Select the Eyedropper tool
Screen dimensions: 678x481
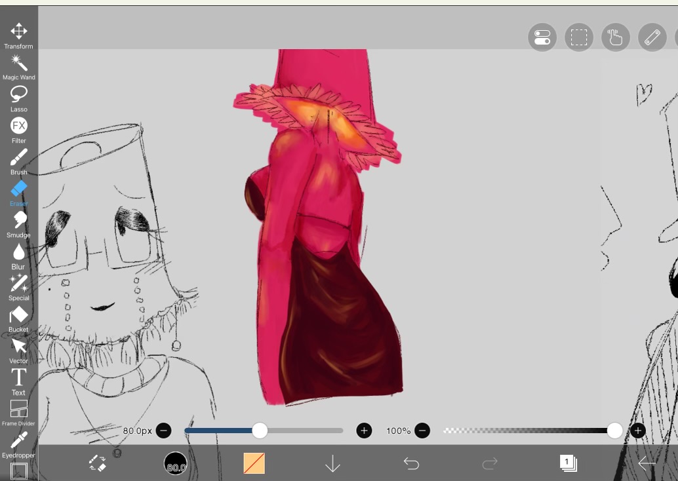(18, 445)
